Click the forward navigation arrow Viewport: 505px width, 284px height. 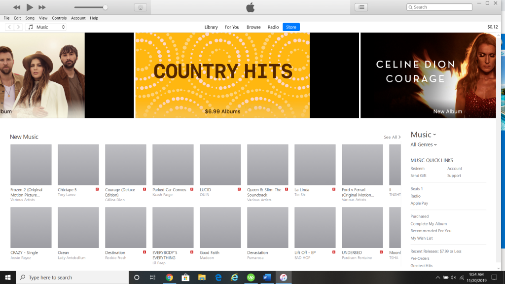[18, 27]
